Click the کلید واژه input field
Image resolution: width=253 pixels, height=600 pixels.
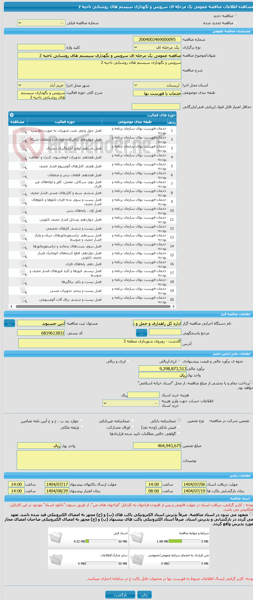coord(41,47)
